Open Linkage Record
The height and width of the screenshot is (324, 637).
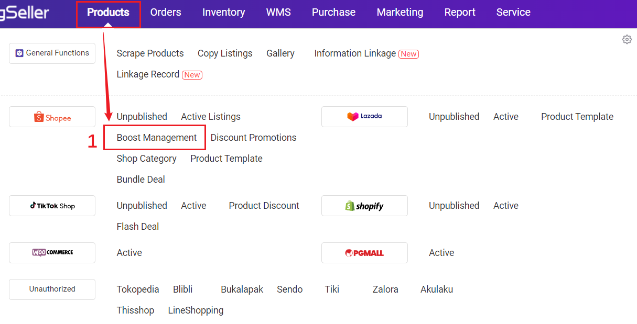coord(148,74)
